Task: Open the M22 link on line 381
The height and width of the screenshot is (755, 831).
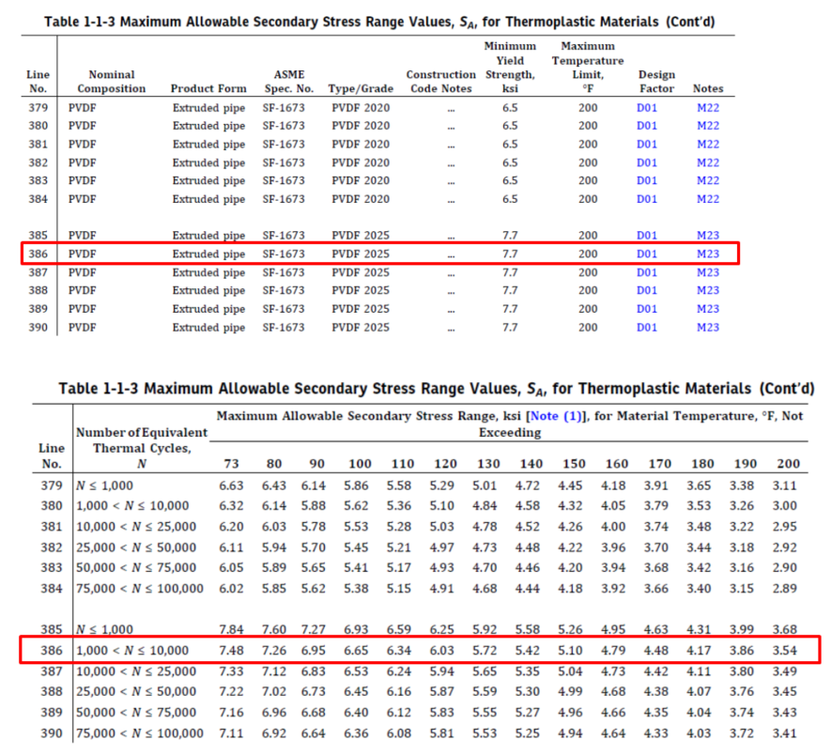Action: 709,145
